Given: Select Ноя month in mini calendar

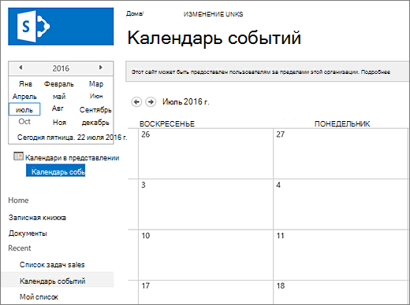Looking at the screenshot, I should (59, 122).
